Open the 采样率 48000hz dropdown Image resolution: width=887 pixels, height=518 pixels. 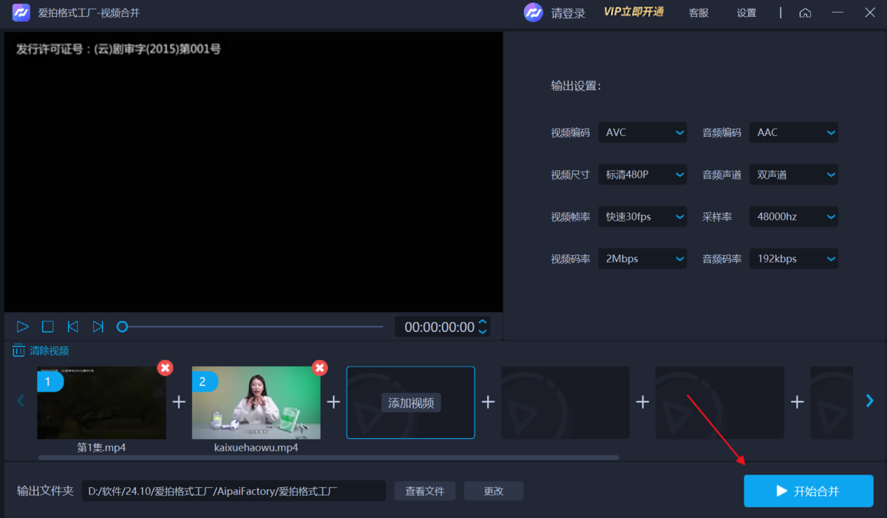pos(793,216)
